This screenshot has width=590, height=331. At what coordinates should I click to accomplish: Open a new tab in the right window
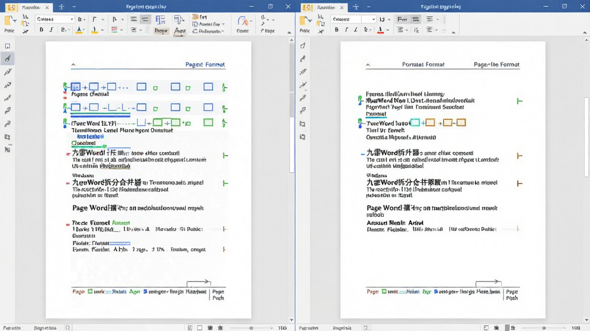pos(355,7)
